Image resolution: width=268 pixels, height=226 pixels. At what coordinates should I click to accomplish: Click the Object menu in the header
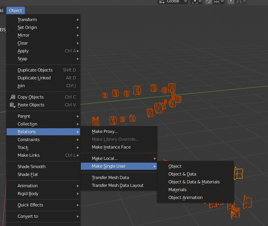pos(16,11)
